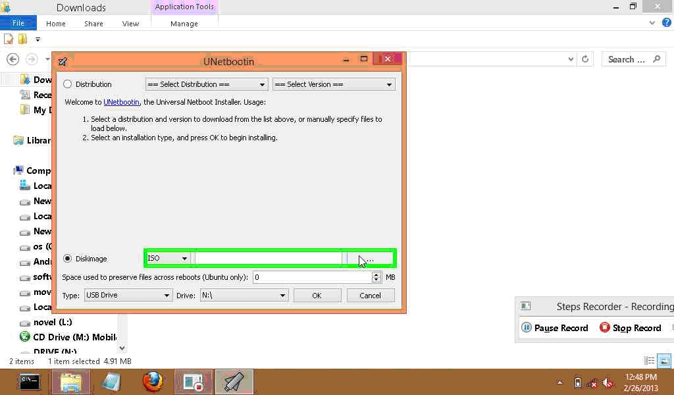Viewport: 674px width, 395px height.
Task: Select Recent places in navigation pane
Action: click(x=36, y=95)
